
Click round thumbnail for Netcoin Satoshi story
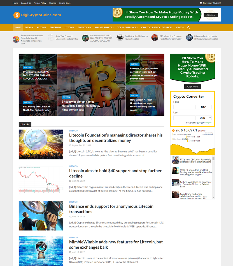(16, 39)
